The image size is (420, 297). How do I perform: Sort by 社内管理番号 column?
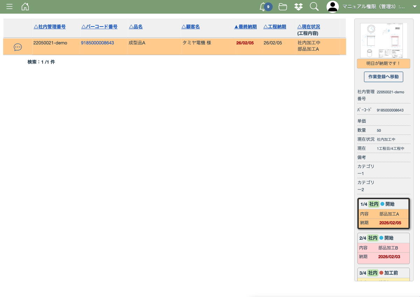click(49, 27)
